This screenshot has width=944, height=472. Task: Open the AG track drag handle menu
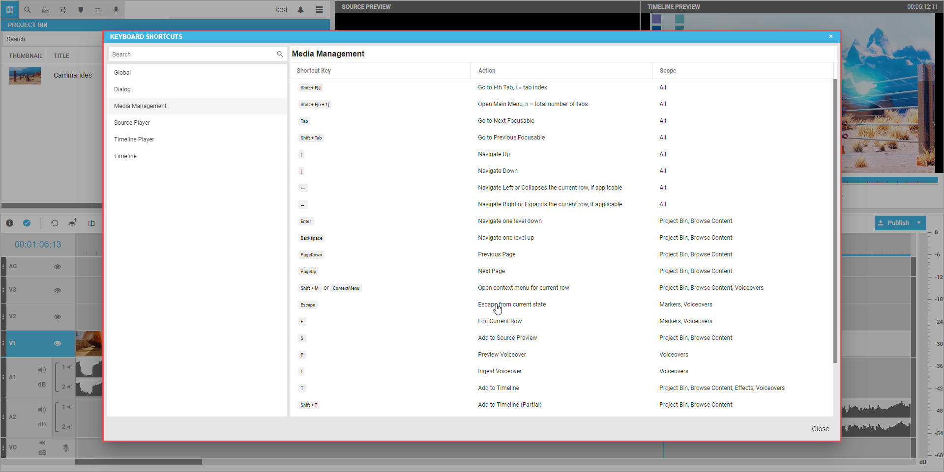click(3, 267)
